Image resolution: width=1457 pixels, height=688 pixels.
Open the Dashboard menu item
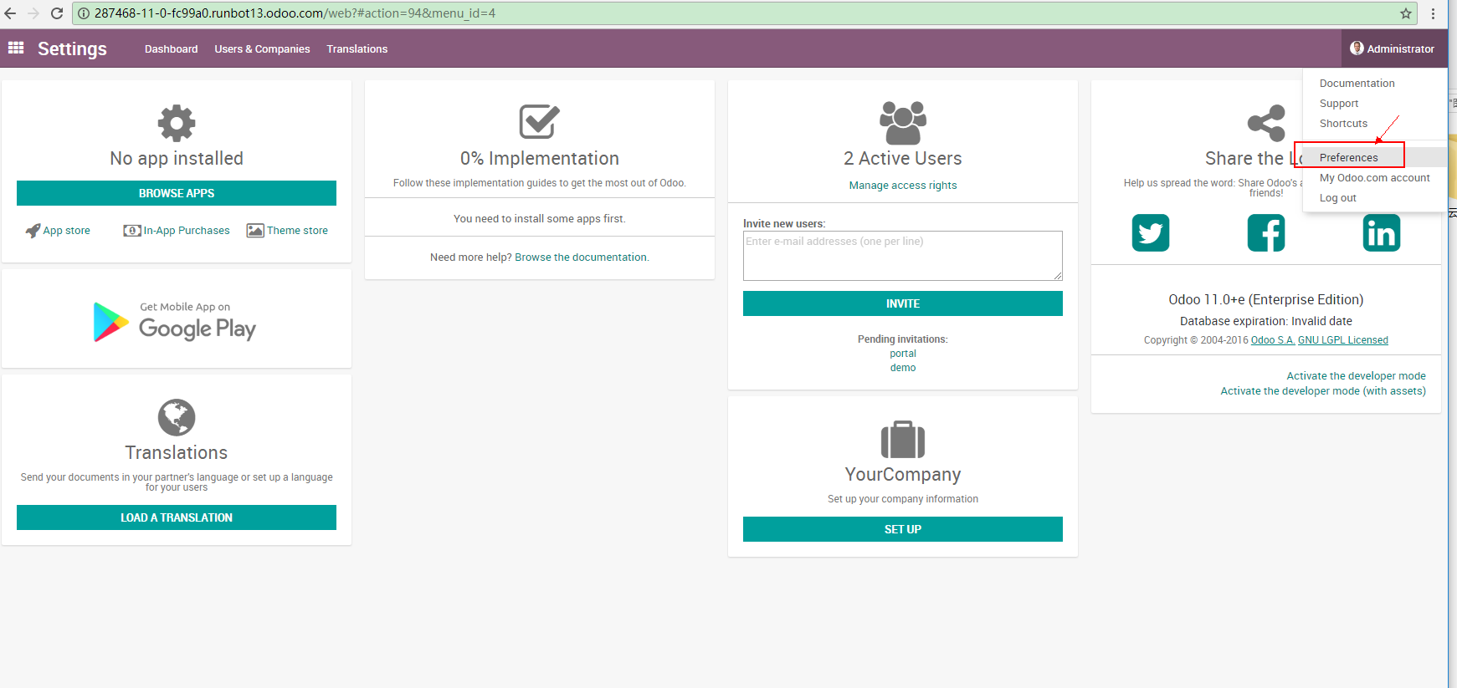click(171, 49)
